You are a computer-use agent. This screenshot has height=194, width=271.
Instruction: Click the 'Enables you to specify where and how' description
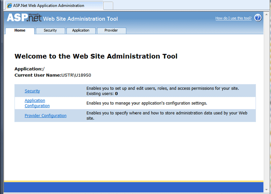tap(167, 115)
